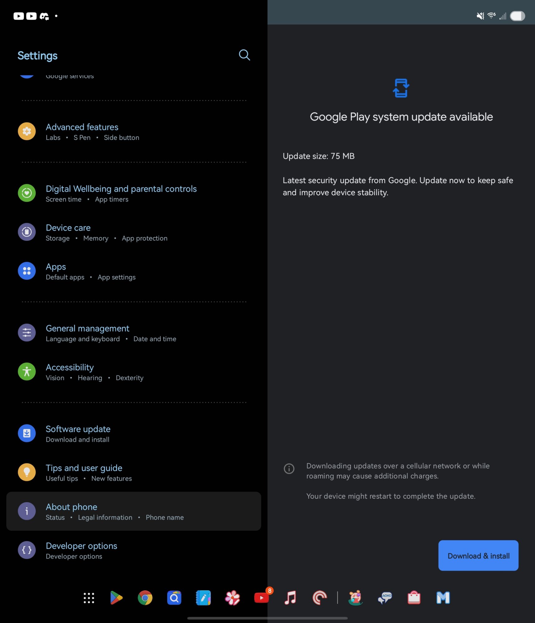Tap Download & install button
The width and height of the screenshot is (535, 623).
(478, 555)
